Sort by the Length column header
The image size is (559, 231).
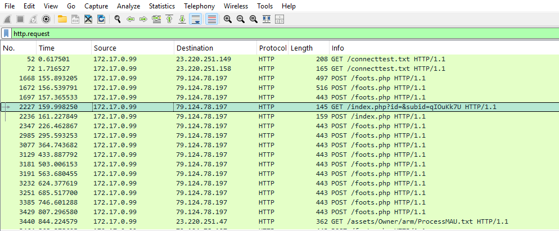[x=309, y=48]
